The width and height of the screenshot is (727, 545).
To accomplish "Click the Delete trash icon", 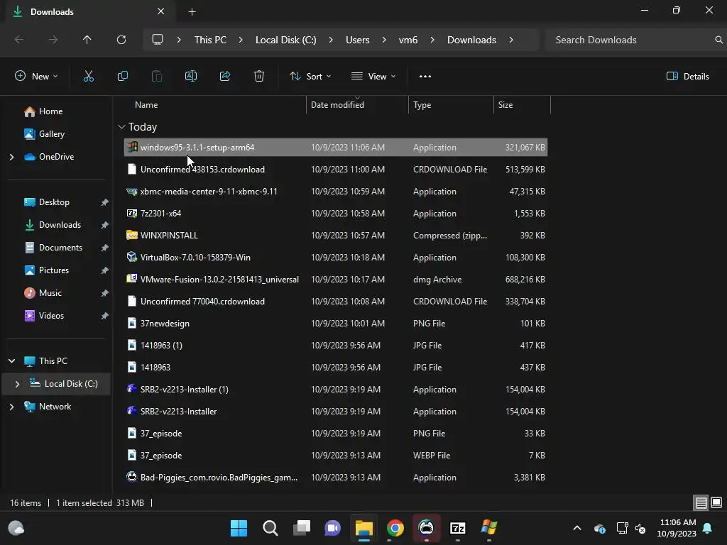I will pos(259,77).
